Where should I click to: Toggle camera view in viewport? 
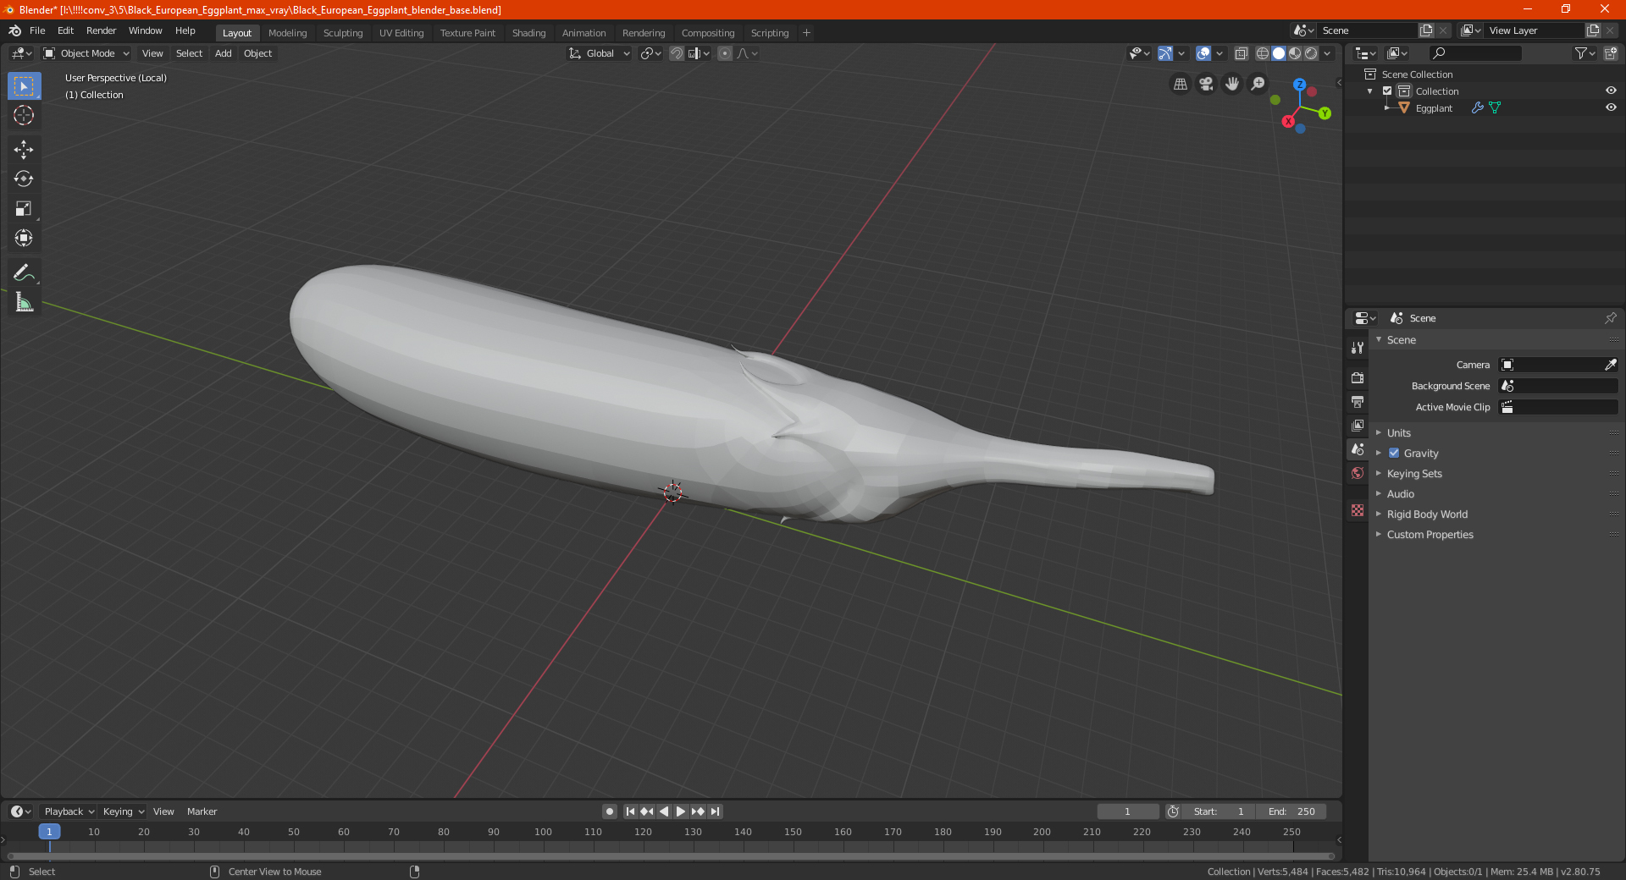(x=1206, y=84)
